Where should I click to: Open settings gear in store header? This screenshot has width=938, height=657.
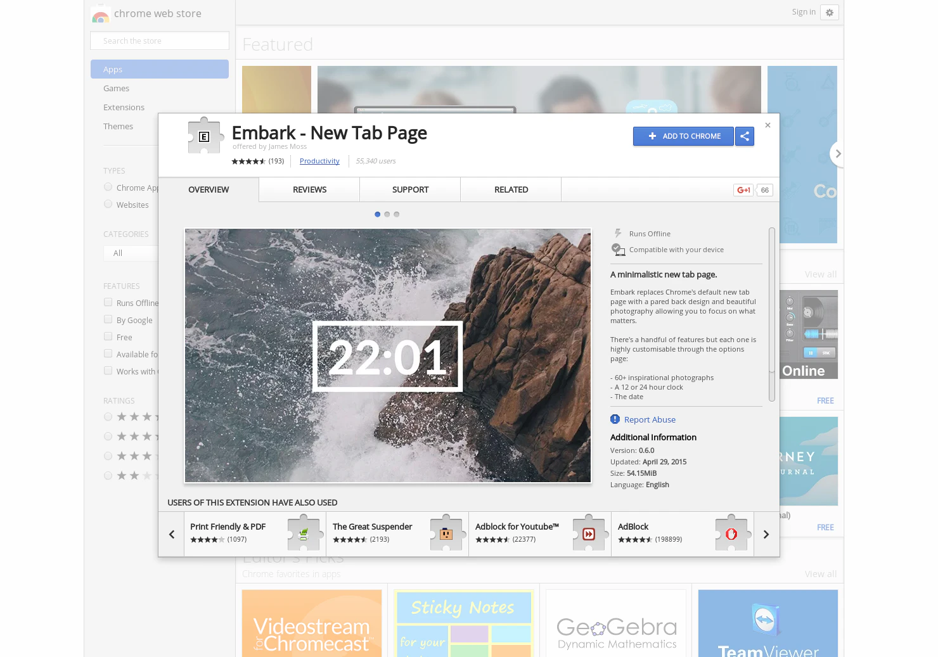tap(830, 13)
